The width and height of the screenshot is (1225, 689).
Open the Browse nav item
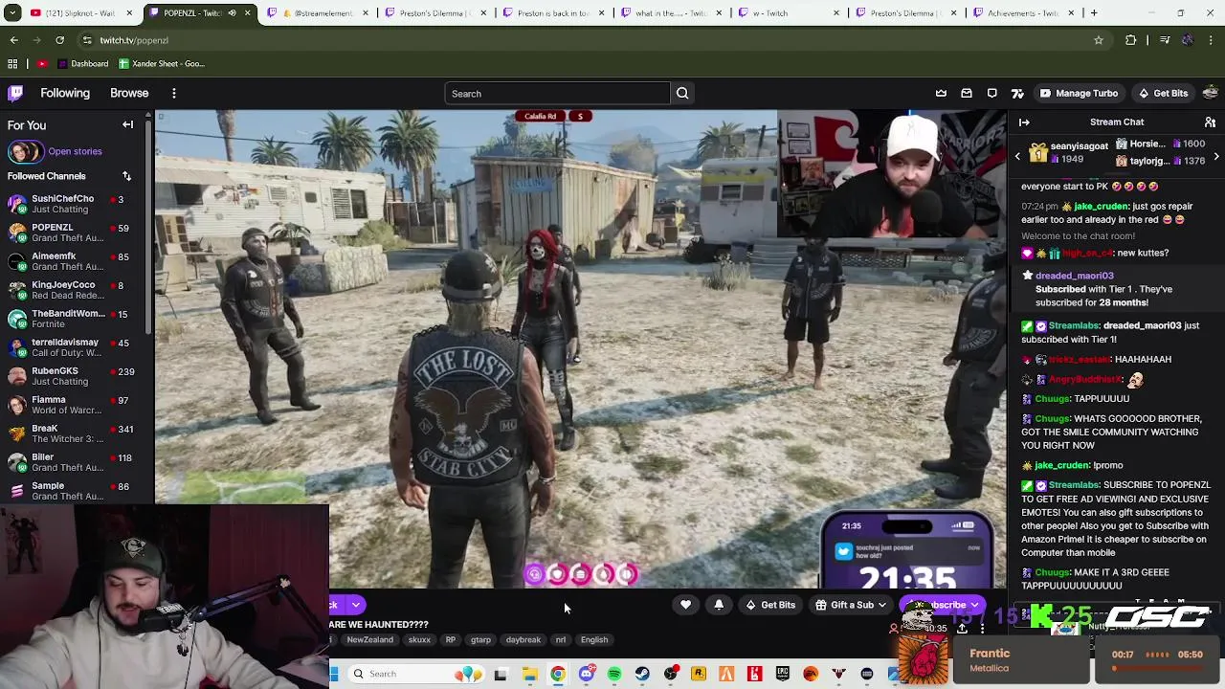tap(129, 93)
